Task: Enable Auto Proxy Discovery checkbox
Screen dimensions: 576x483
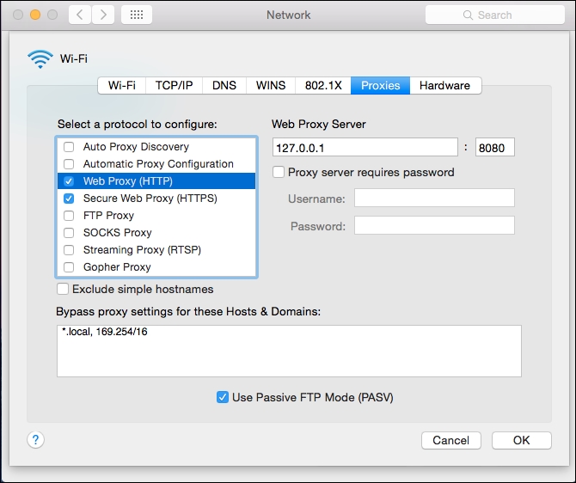Action: pos(69,147)
